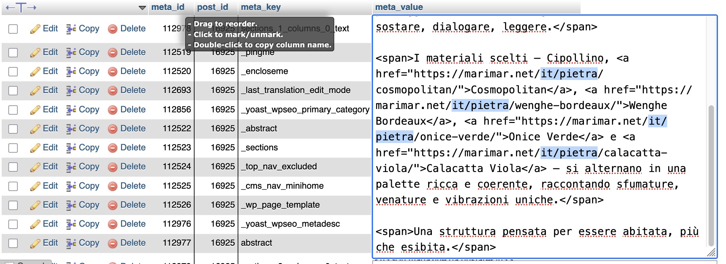
Task: Click the Copy icon in the _wp_page_template row
Action: click(71, 205)
